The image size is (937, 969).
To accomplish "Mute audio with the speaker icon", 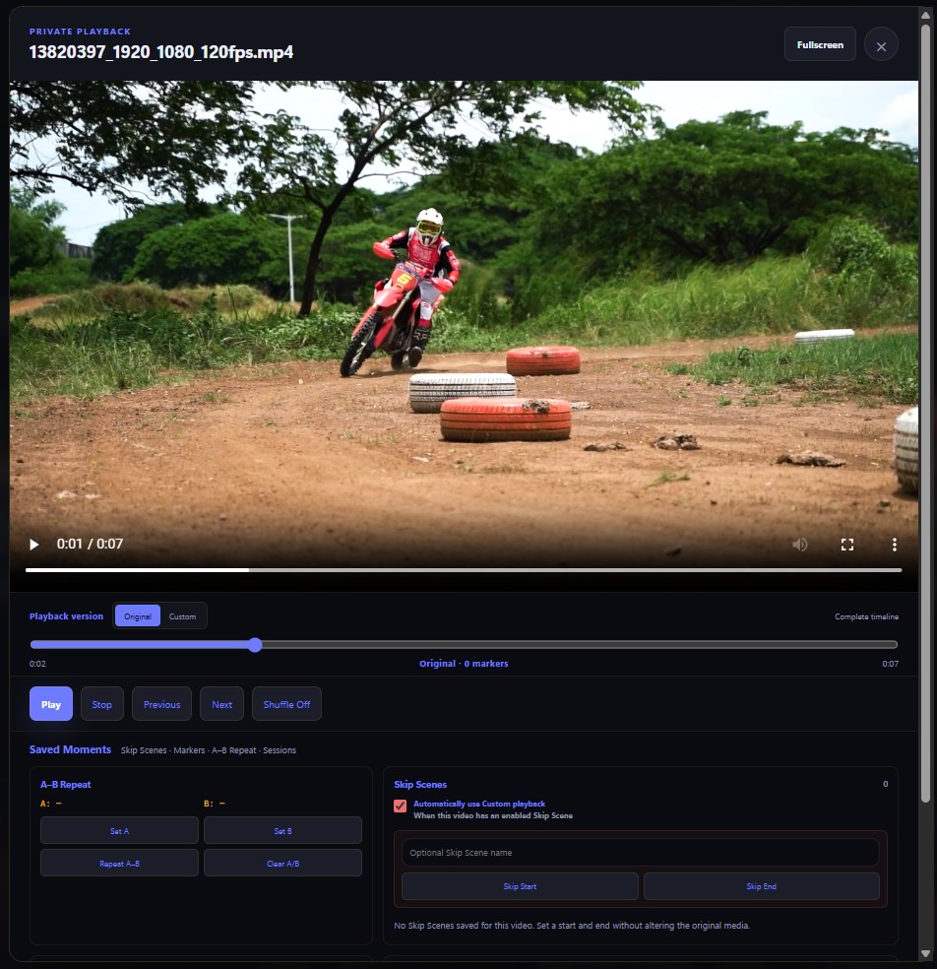I will pos(800,544).
